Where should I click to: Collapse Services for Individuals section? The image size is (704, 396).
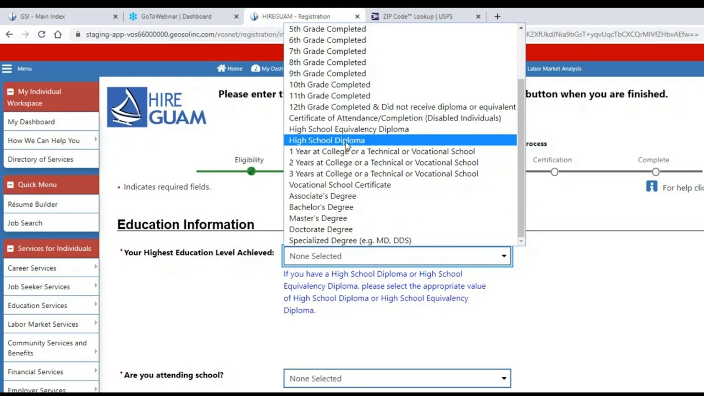[x=10, y=249]
